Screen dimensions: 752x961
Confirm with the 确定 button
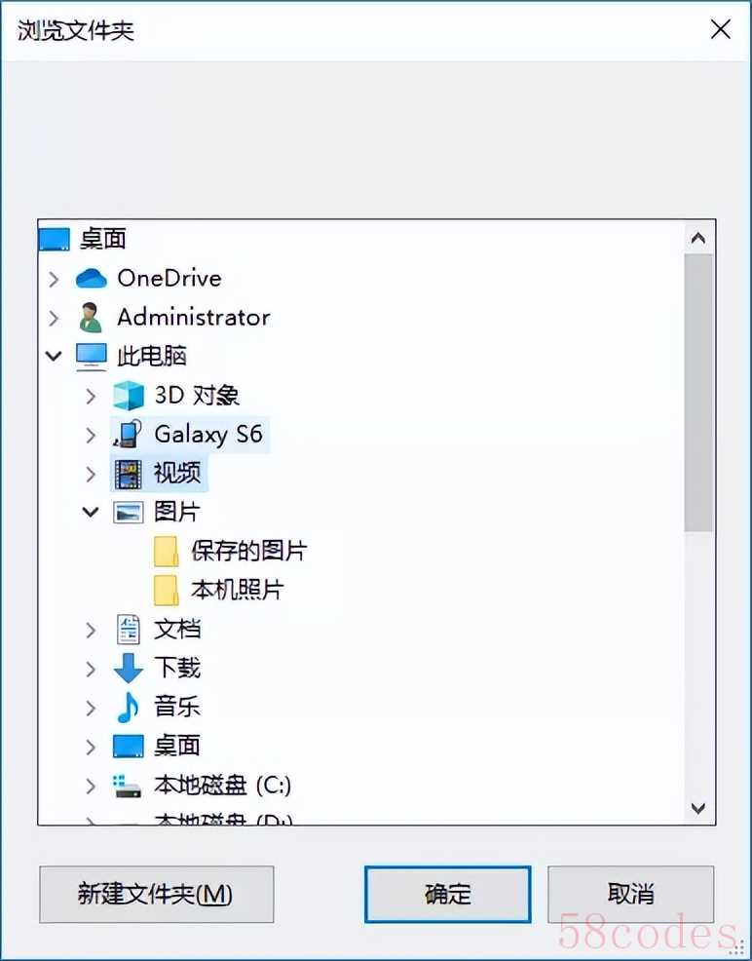click(448, 894)
